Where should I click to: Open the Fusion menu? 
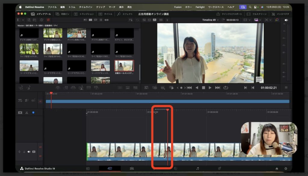click(177, 7)
